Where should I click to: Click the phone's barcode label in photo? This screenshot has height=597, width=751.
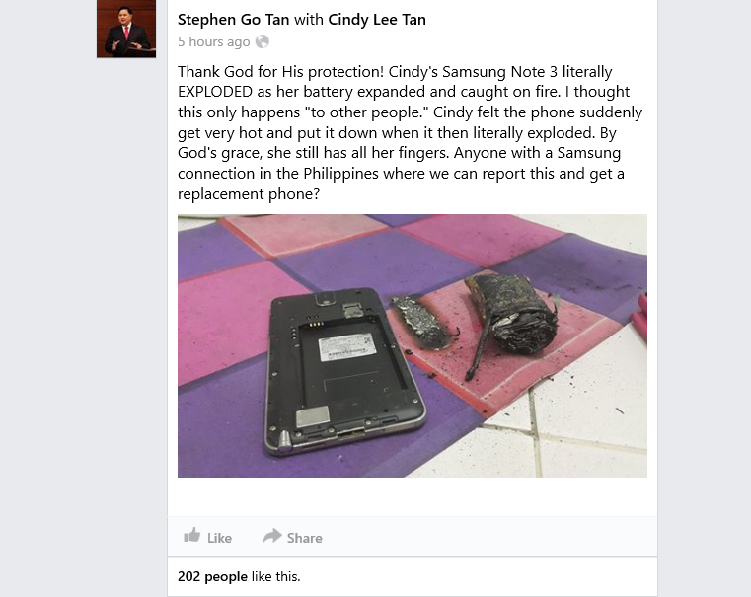tap(346, 348)
